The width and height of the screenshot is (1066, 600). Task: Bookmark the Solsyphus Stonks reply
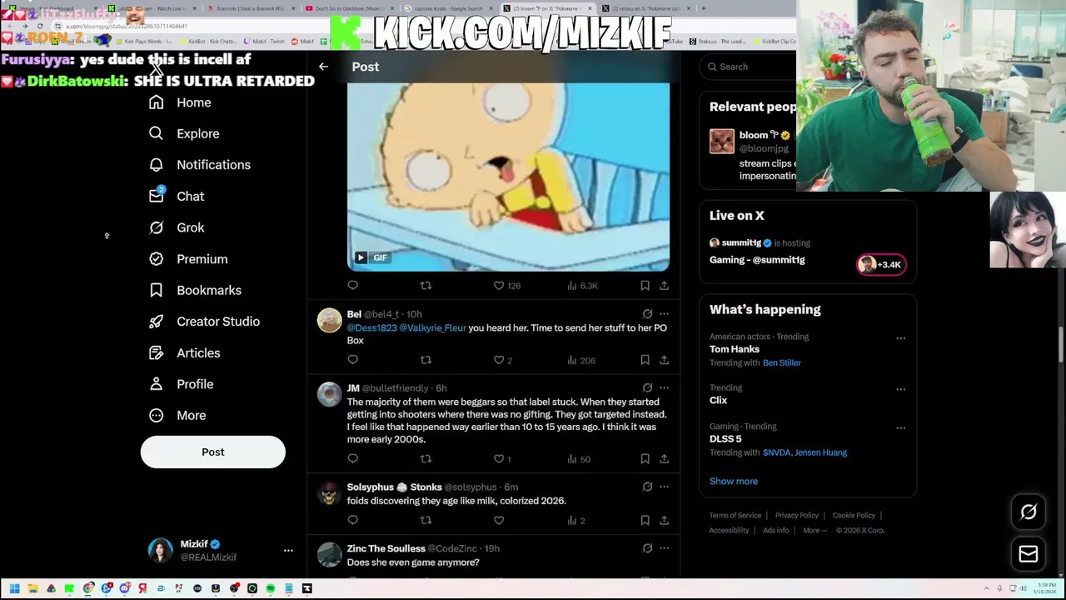click(645, 520)
